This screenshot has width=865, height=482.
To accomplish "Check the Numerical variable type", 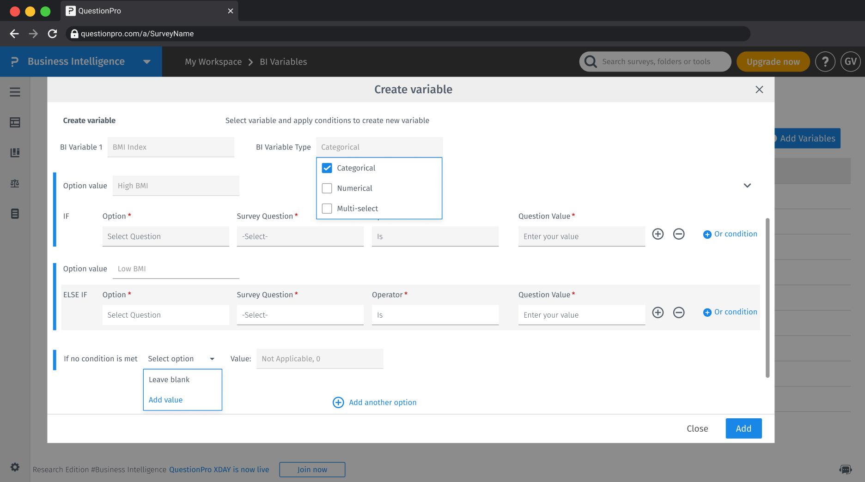I will coord(327,188).
